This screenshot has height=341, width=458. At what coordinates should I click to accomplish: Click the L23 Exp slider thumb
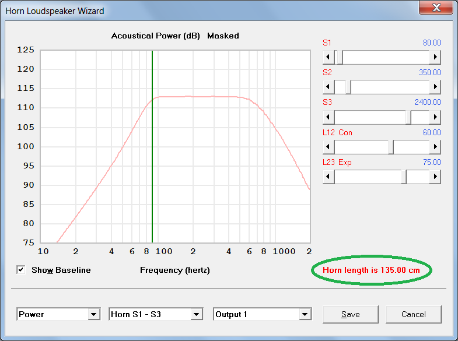(x=404, y=177)
